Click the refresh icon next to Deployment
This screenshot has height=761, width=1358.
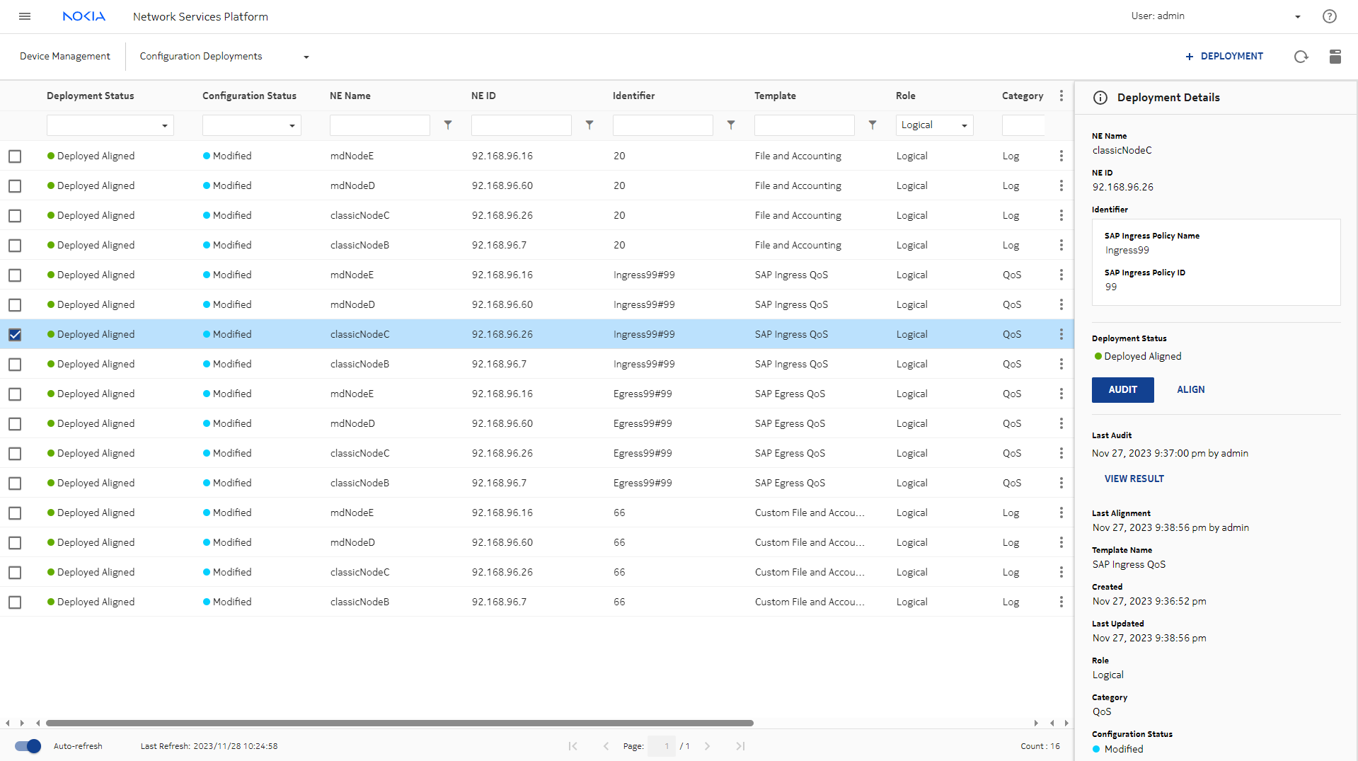pos(1301,57)
